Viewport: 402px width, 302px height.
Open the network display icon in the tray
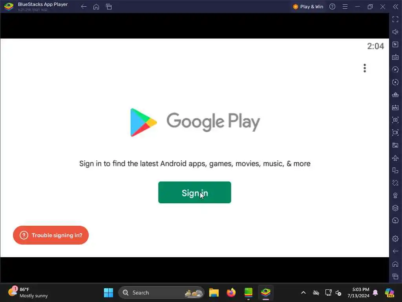[329, 293]
